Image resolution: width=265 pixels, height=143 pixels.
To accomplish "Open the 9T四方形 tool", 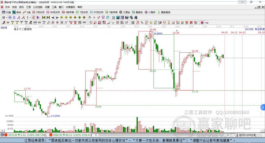I will [x=97, y=12].
